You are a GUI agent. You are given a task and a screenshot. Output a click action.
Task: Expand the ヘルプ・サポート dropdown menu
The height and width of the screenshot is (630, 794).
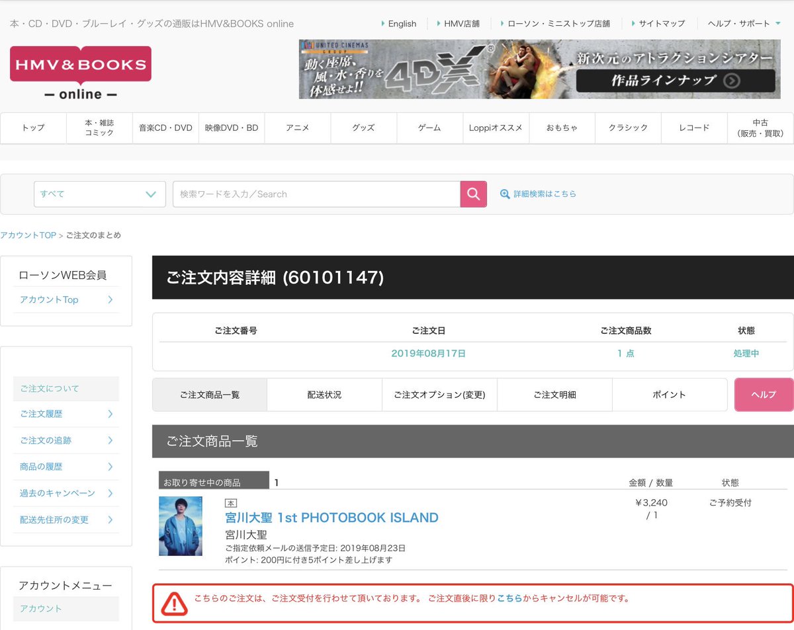pos(744,23)
